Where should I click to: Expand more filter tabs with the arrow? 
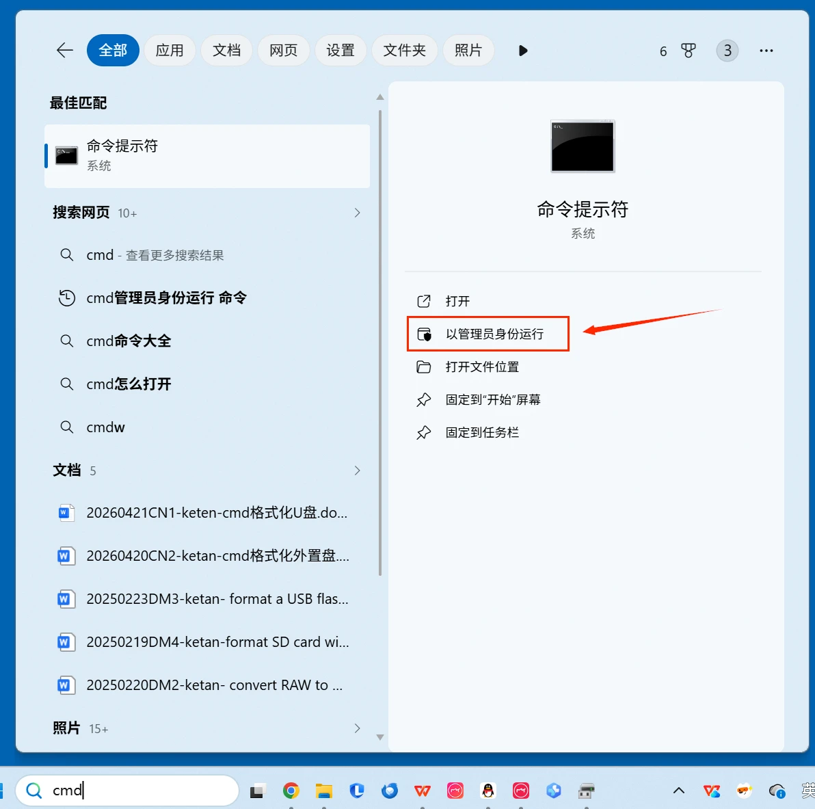523,50
